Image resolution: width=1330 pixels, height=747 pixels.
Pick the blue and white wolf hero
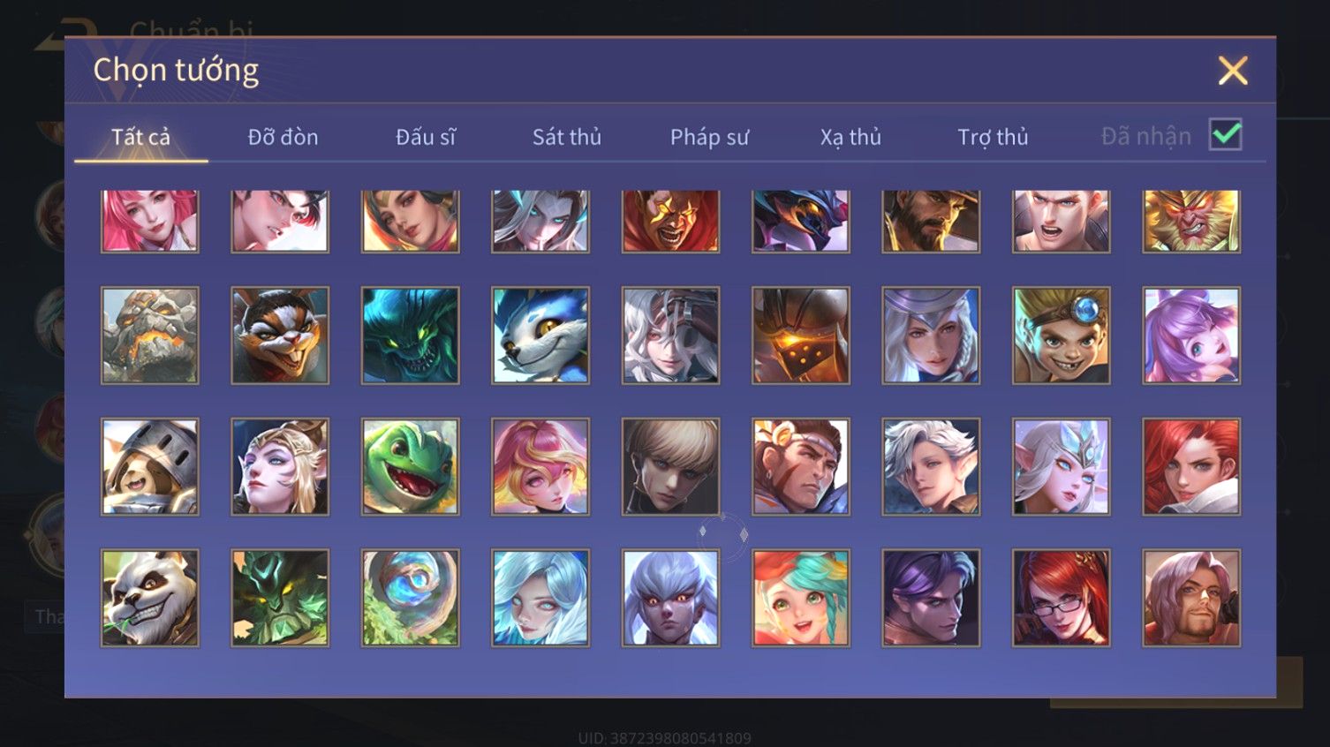point(540,336)
